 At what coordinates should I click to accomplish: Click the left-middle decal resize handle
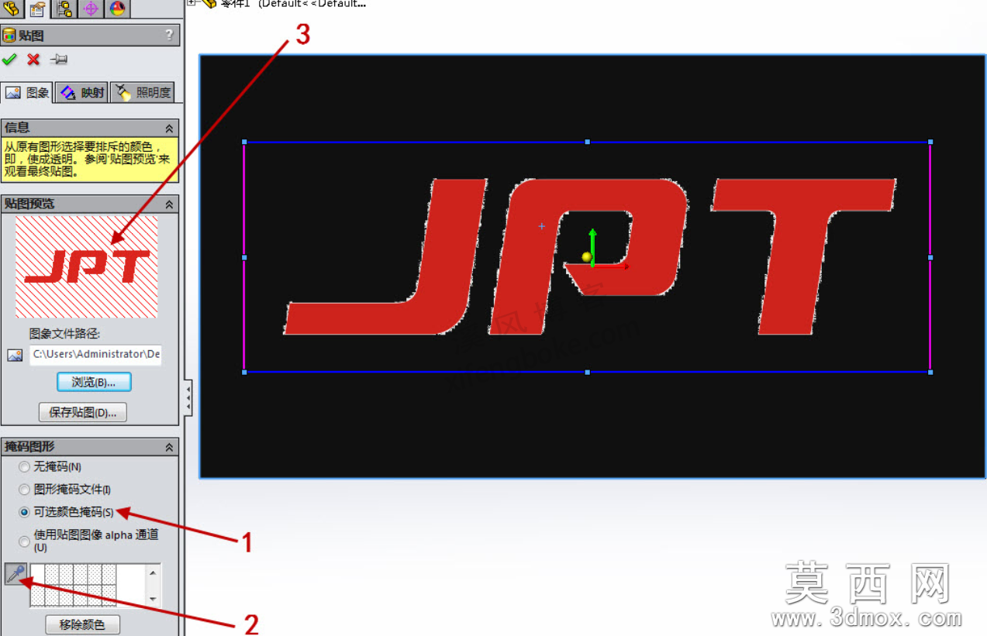tap(244, 257)
